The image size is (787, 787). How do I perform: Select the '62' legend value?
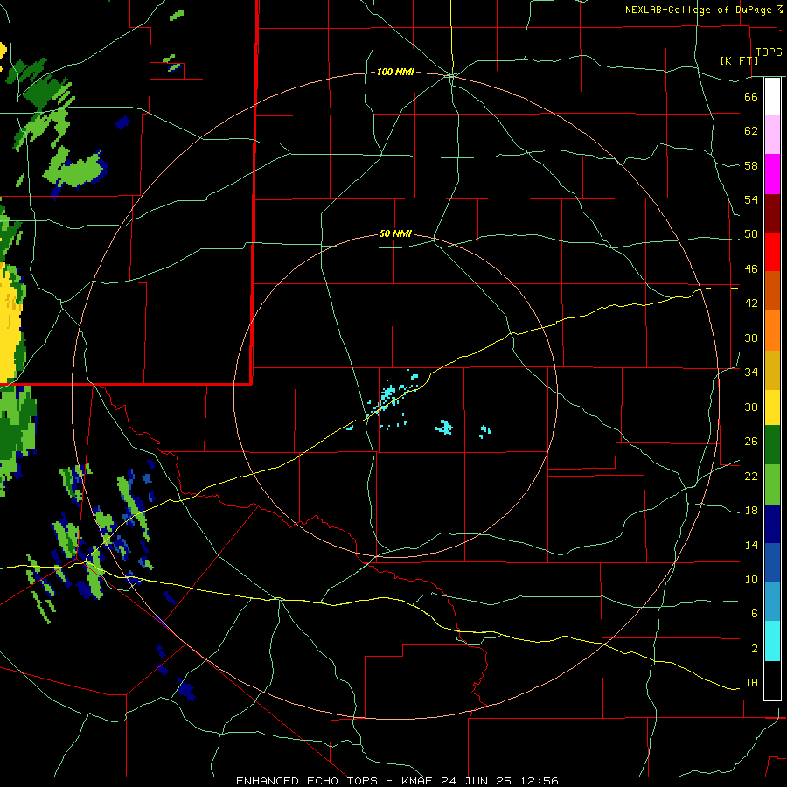pyautogui.click(x=751, y=131)
